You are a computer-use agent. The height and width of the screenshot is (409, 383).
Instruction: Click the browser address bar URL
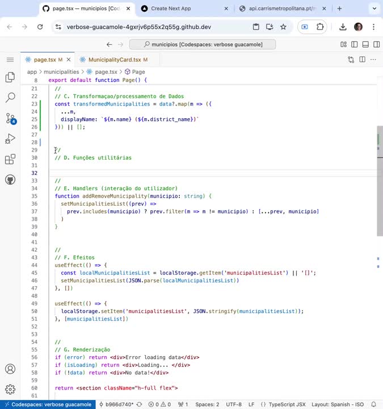pyautogui.click(x=139, y=27)
